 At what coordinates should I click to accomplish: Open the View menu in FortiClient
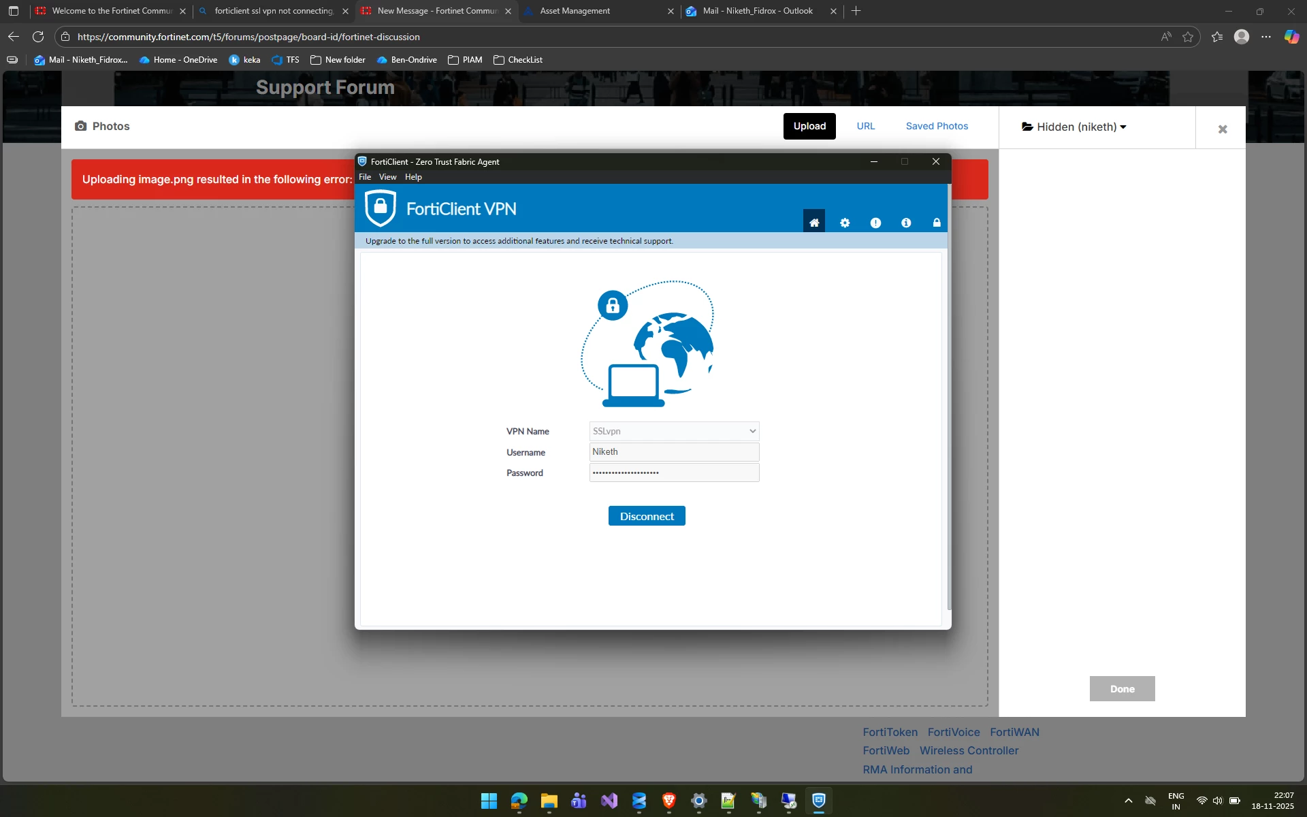pos(387,177)
